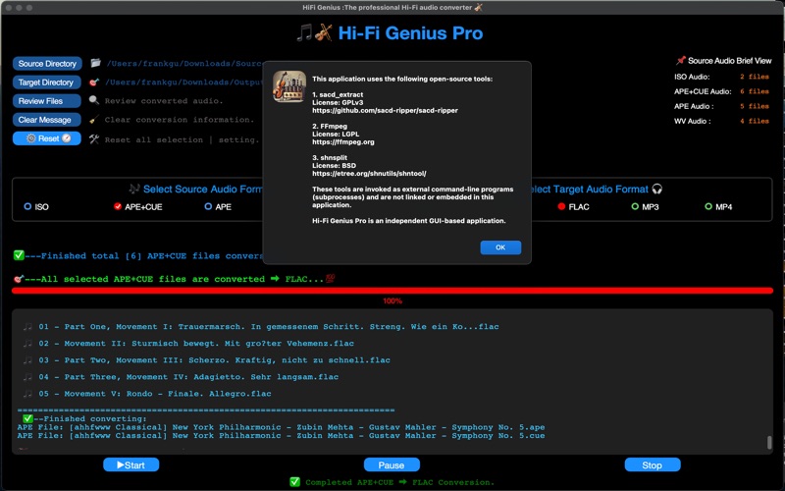
Task: Start the conversion with Start button
Action: (131, 464)
